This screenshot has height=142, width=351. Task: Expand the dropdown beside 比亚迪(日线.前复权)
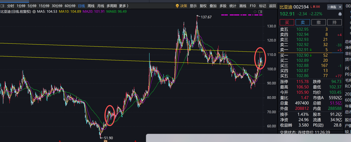(34, 11)
